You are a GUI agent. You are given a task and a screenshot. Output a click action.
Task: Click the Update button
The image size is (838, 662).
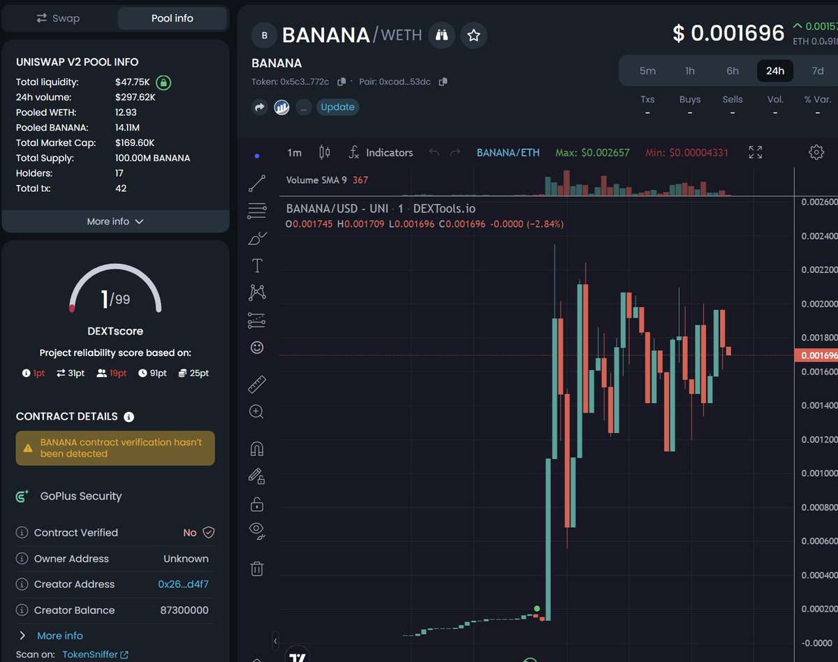pyautogui.click(x=338, y=107)
